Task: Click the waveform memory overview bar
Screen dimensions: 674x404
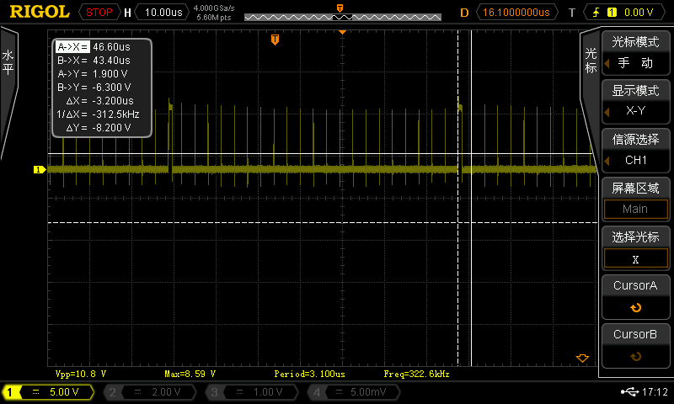Action: point(343,17)
